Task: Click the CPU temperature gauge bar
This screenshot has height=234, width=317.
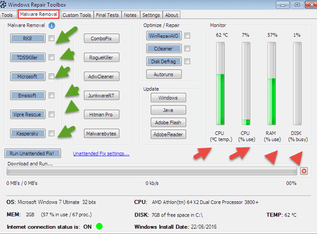Action: 220,84
